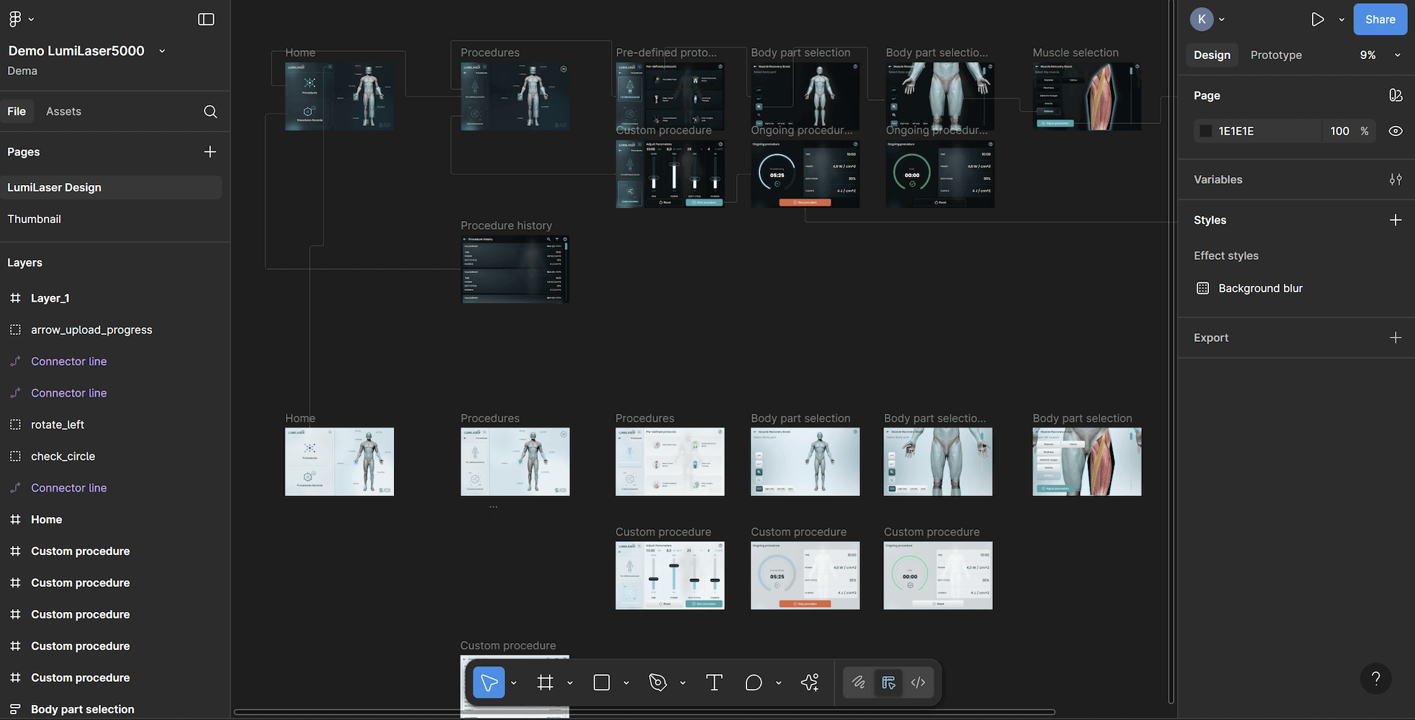This screenshot has width=1415, height=720.
Task: Open the LumiLaser Design page
Action: point(111,187)
